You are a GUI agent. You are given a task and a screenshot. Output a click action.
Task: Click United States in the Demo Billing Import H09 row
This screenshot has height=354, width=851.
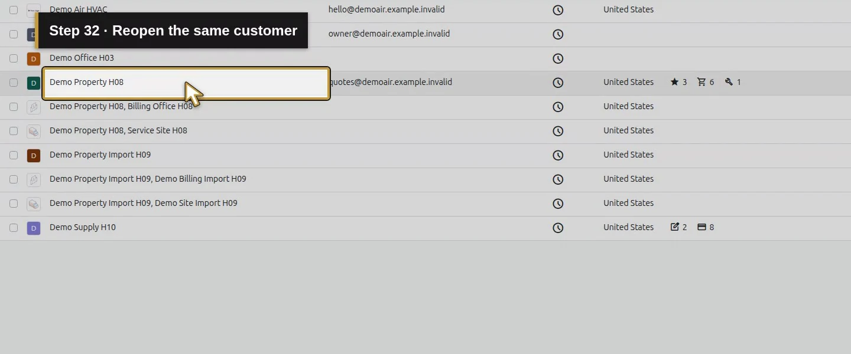(x=628, y=179)
